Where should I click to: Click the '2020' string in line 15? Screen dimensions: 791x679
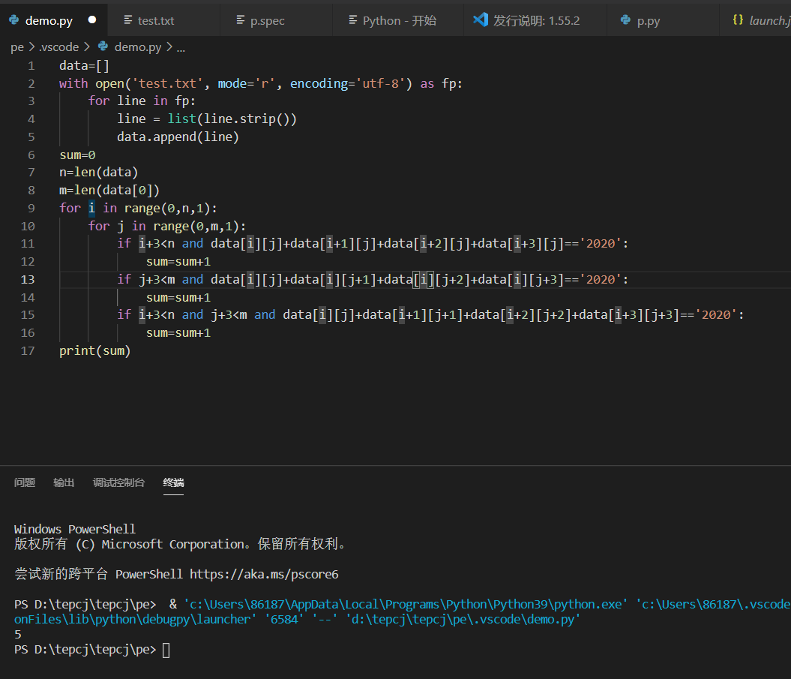[716, 314]
